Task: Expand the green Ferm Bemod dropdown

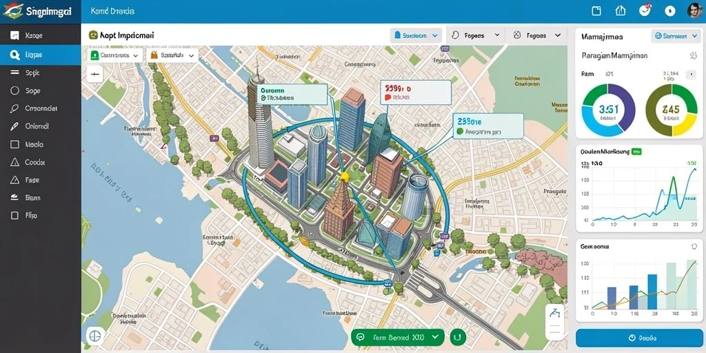Action: click(x=398, y=336)
